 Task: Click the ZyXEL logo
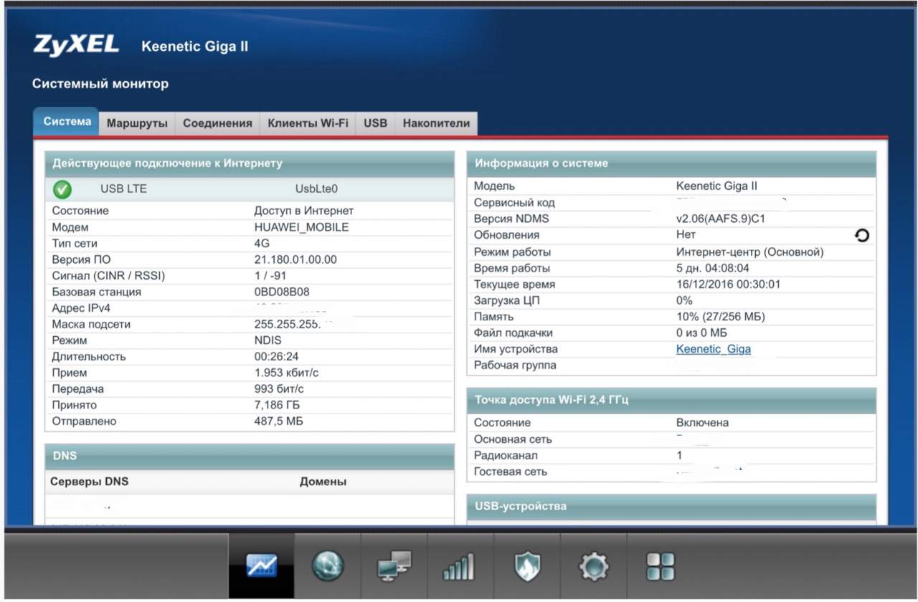tap(76, 45)
